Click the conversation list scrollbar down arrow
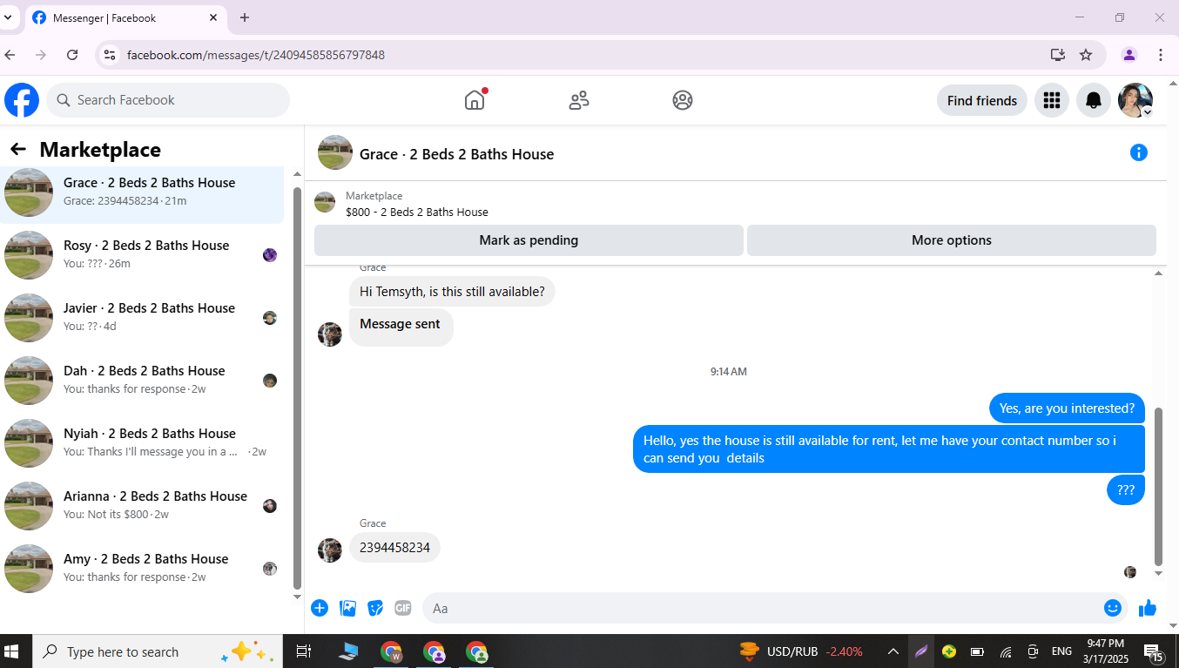This screenshot has height=668, width=1179. [297, 597]
